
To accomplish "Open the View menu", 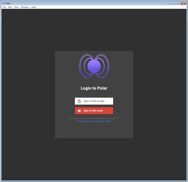I will tap(16, 7).
